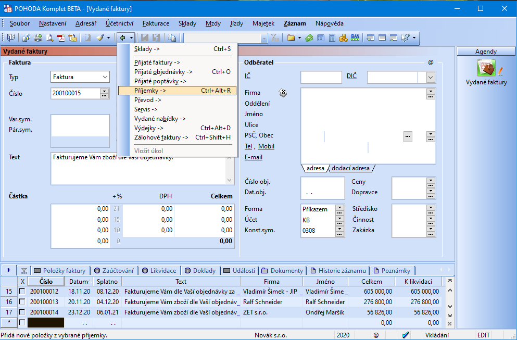Viewport: 517px width, 340px height.
Task: Click the copy record toolbar icon
Action: pos(26,38)
